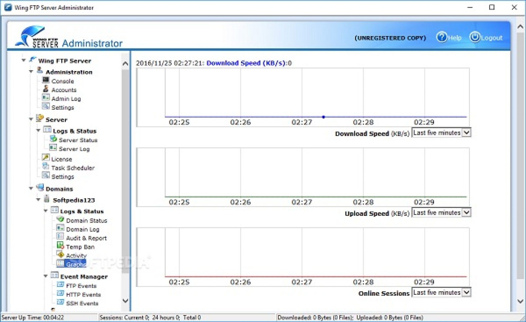The image size is (526, 322).
Task: Click the License key icon
Action: click(x=46, y=158)
